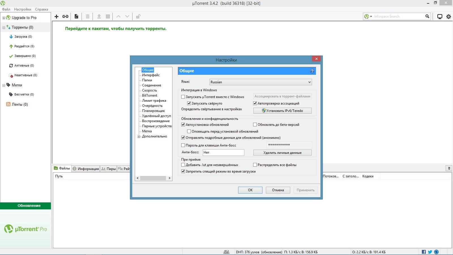
Task: Enable Оповещать перед установкой обновлений checkbox
Action: (x=189, y=131)
